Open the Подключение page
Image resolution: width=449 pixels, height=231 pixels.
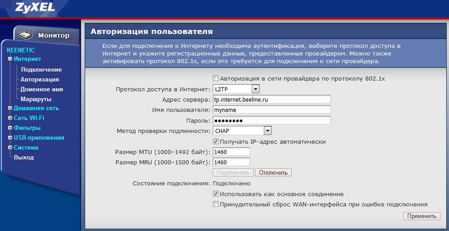(x=41, y=70)
